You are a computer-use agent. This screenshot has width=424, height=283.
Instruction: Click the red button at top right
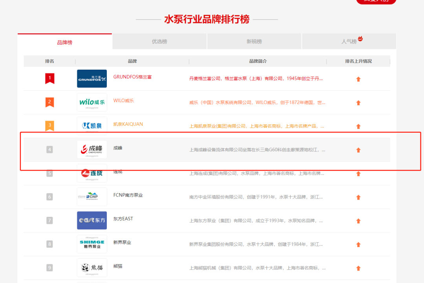tap(376, 1)
